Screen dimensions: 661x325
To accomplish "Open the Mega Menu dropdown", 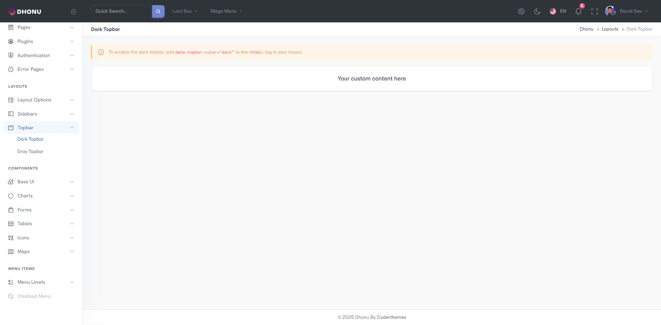I will click(x=227, y=11).
